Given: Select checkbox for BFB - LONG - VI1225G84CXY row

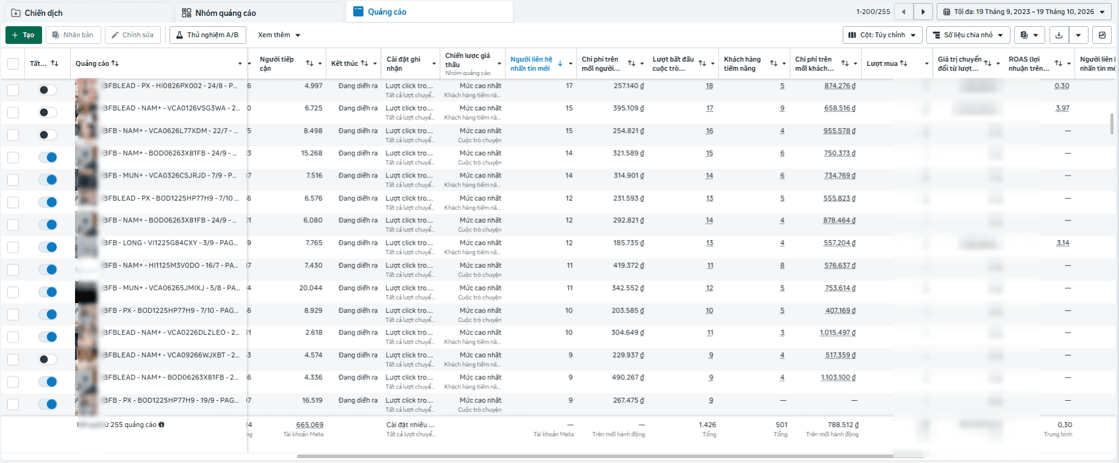Looking at the screenshot, I should pyautogui.click(x=13, y=247).
